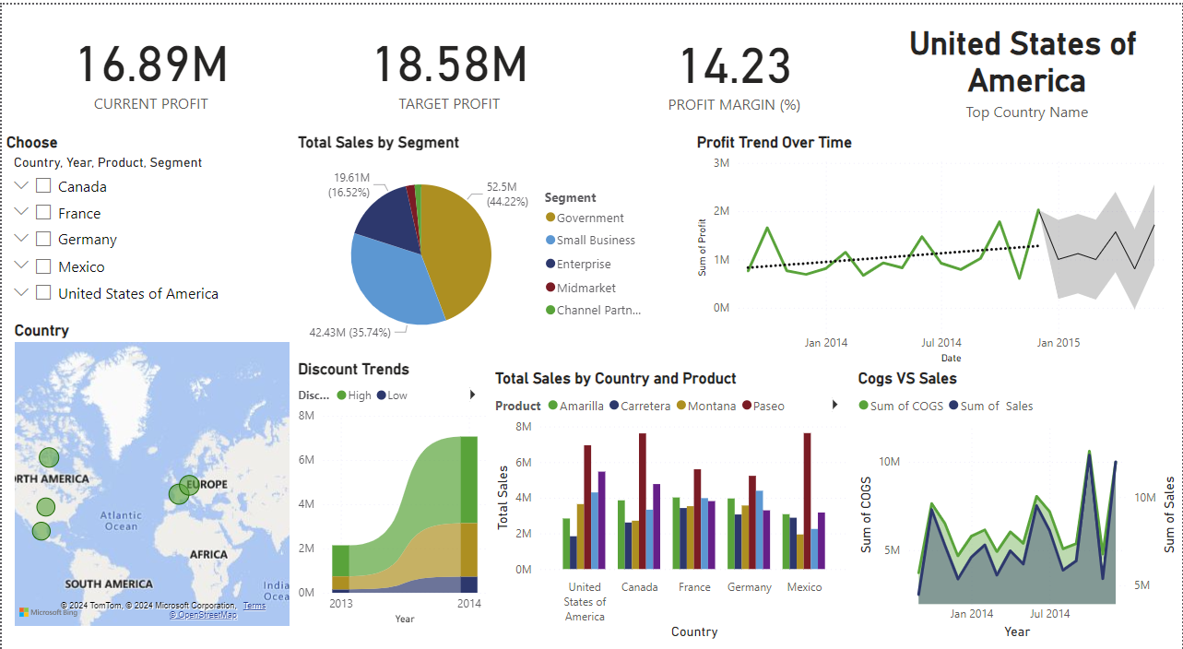Check the Germany checkbox in the slicer
1183x649 pixels.
click(42, 240)
